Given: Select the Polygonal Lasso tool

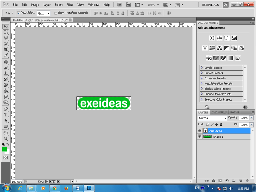Looking at the screenshot, I should point(6,38).
